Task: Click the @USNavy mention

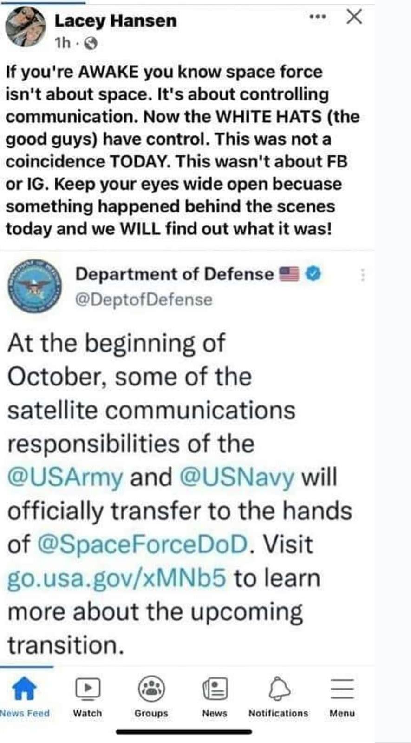Action: (237, 478)
